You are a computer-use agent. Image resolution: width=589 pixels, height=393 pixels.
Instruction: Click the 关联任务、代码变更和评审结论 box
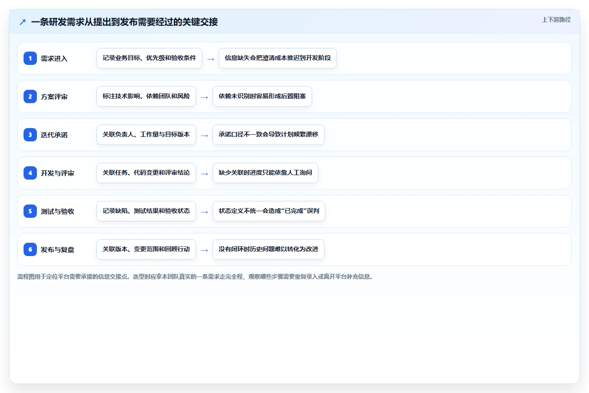(146, 173)
